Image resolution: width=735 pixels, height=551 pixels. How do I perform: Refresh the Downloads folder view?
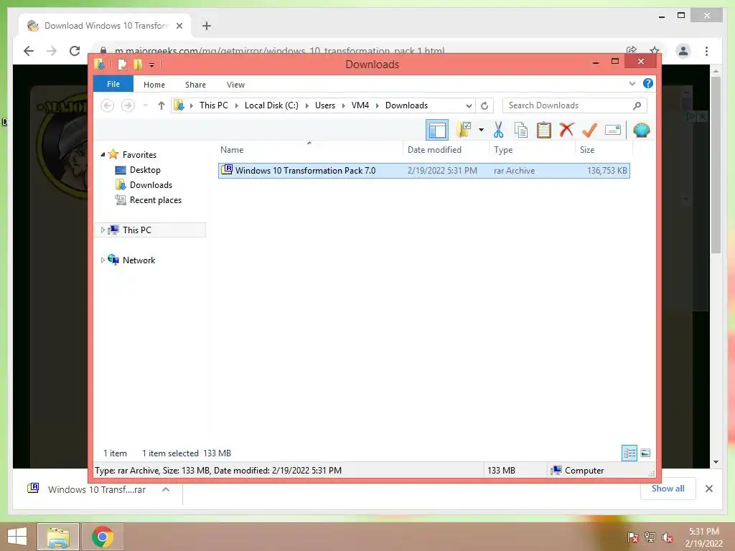pyautogui.click(x=484, y=106)
